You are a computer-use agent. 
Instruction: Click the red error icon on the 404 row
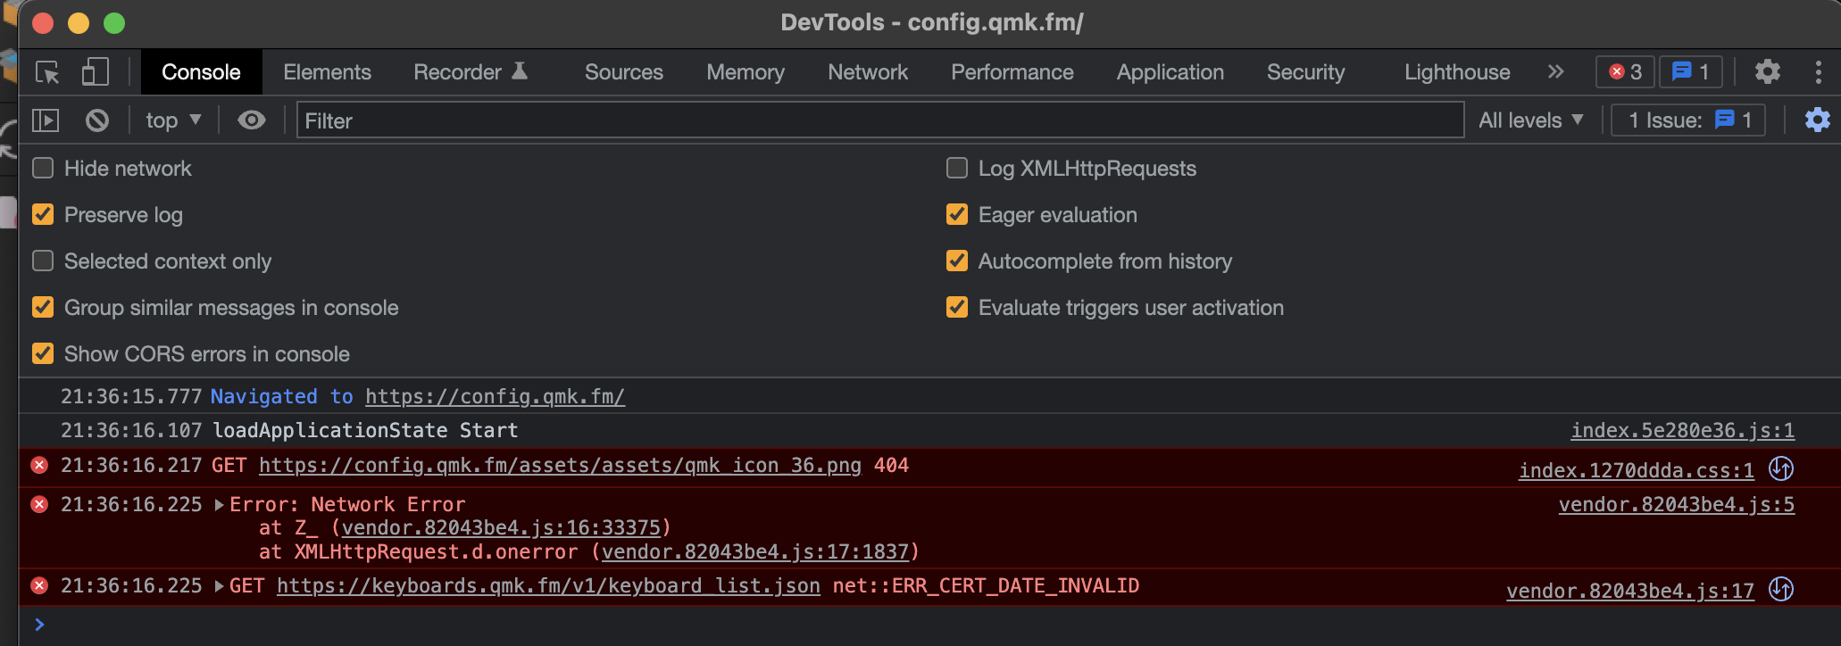(39, 465)
